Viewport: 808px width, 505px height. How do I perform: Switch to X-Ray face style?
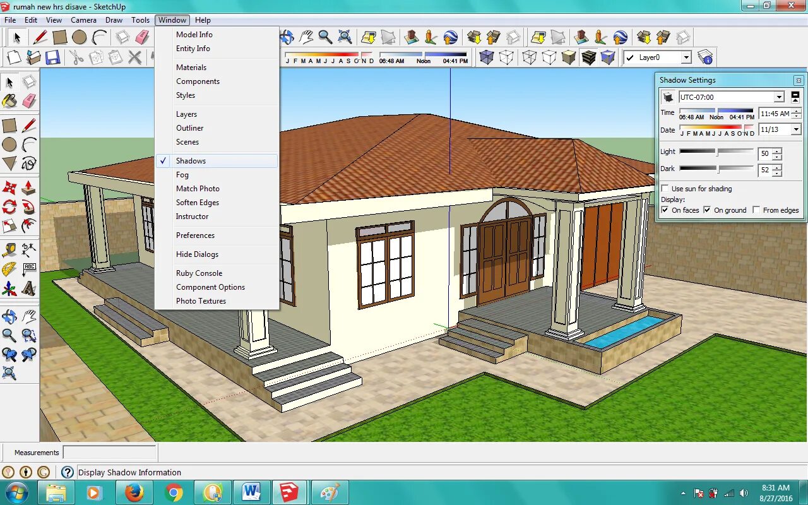click(486, 57)
